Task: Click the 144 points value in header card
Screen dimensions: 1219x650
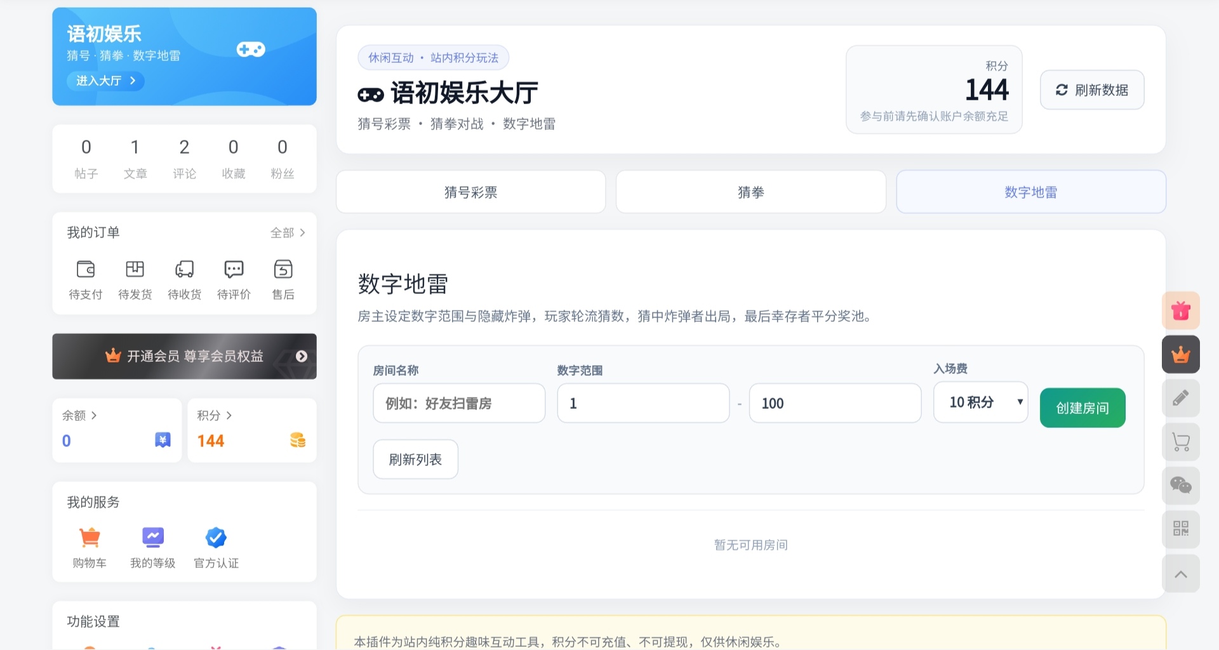Action: (x=987, y=90)
